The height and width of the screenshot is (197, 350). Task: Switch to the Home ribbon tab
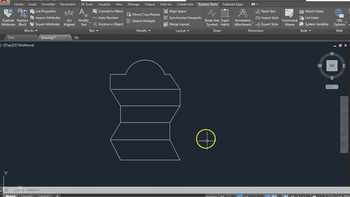click(19, 4)
